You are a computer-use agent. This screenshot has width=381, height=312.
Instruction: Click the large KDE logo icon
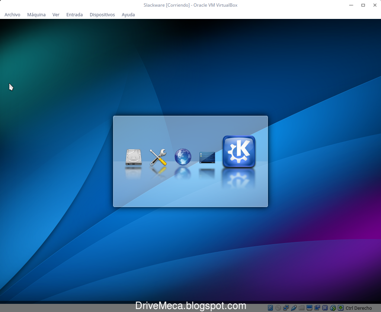239,151
